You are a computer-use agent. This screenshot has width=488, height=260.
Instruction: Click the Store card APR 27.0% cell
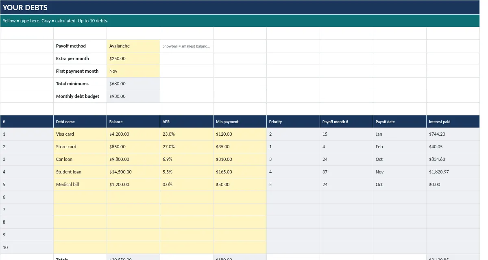pos(187,147)
